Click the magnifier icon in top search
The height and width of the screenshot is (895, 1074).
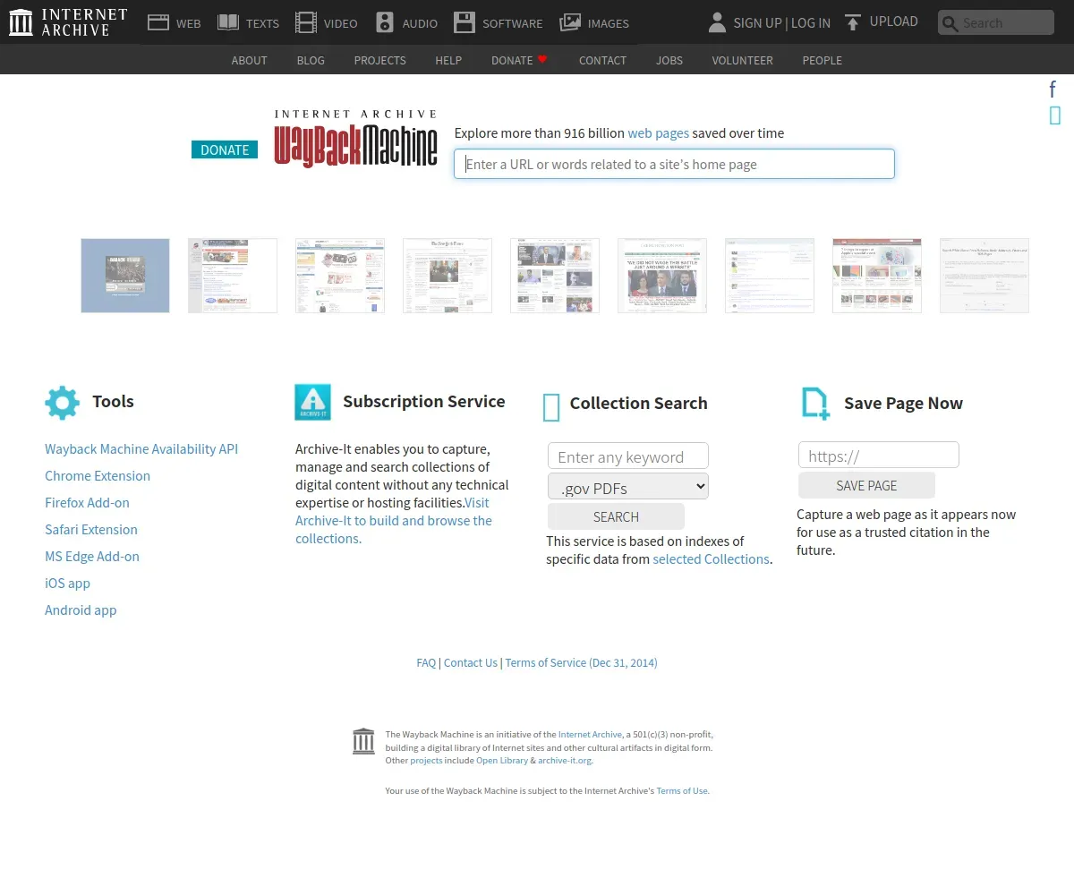[x=950, y=23]
